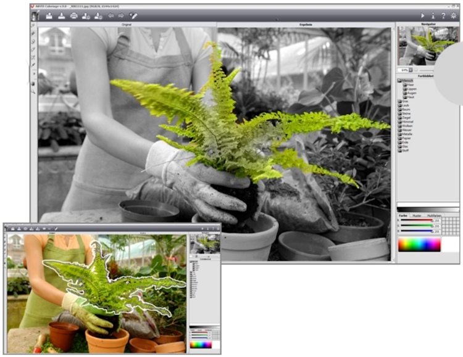
Task: Click the blue B channel slider
Action: pos(417,231)
